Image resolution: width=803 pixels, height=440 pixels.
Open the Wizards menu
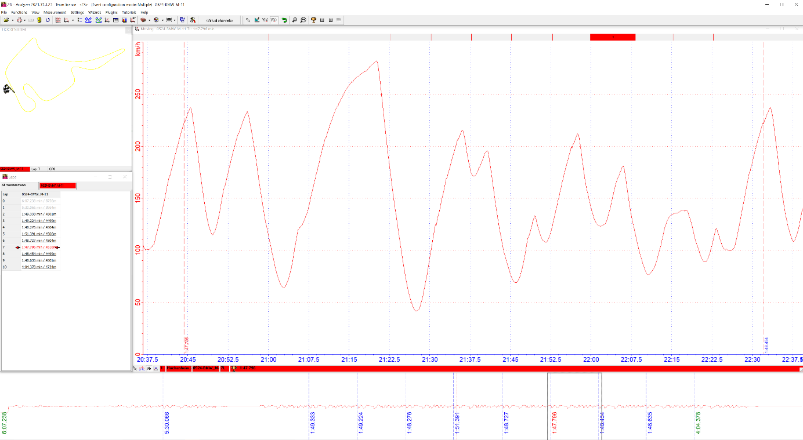pos(95,12)
